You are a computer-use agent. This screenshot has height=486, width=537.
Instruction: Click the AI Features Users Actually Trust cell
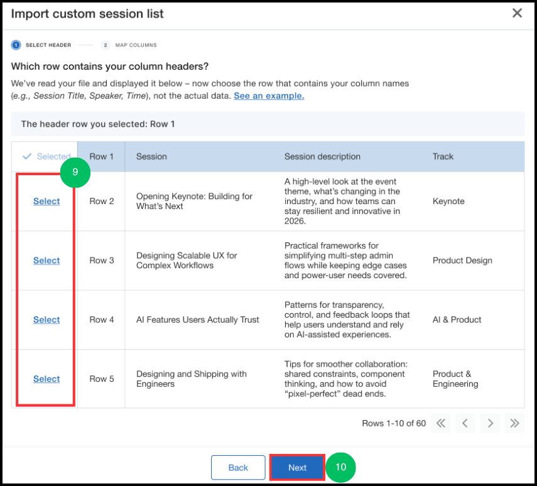(199, 320)
